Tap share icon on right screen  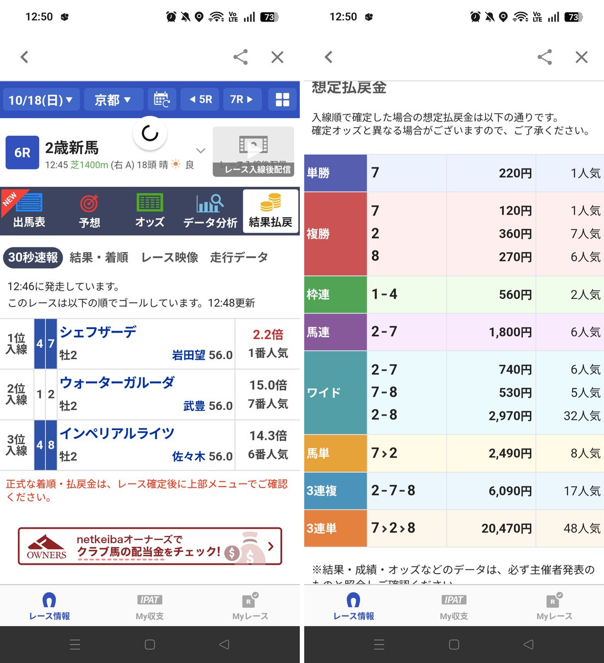point(545,57)
